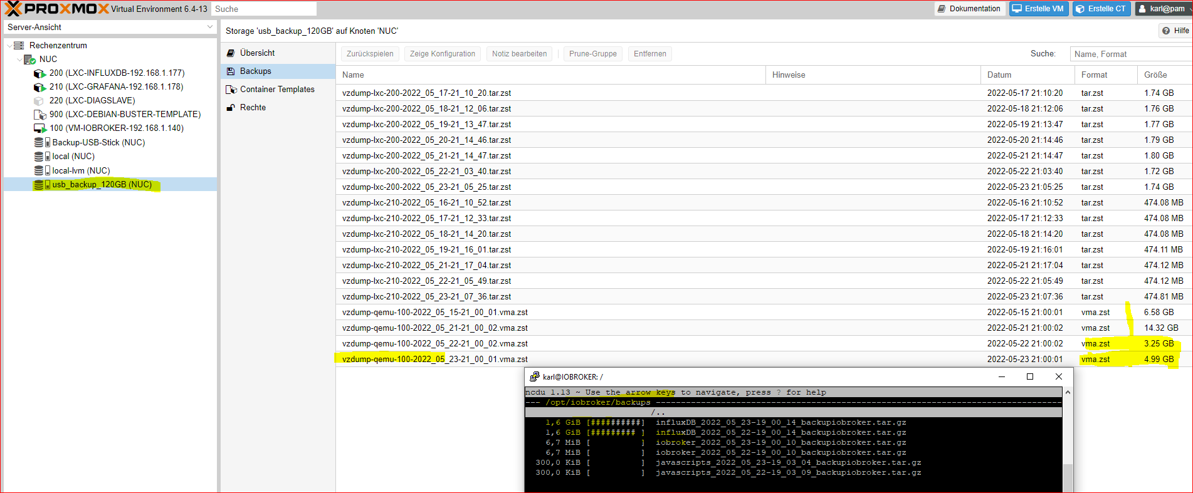Click the Proxmox logo
This screenshot has height=493, width=1193.
point(56,9)
